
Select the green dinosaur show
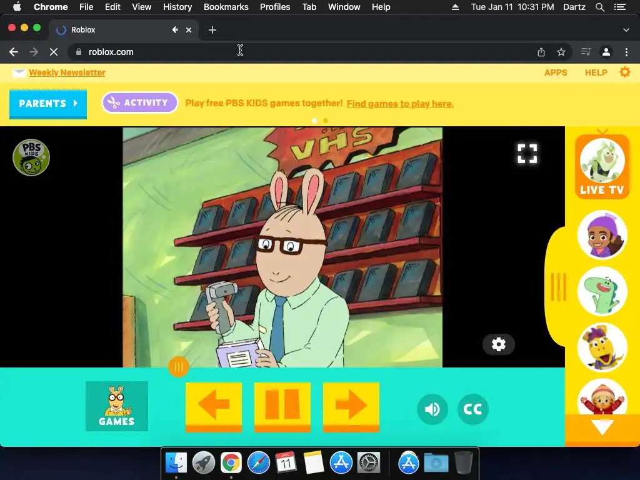click(x=602, y=291)
